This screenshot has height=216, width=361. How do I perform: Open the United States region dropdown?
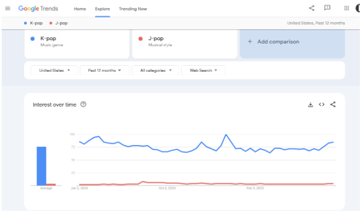pyautogui.click(x=54, y=70)
